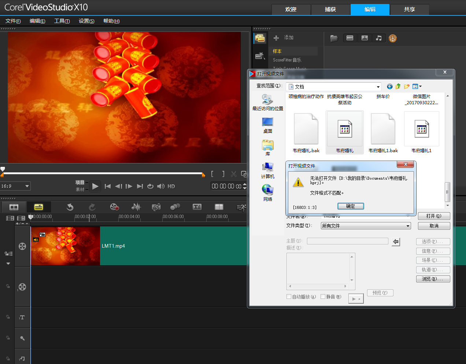Tick the 静音 checkbox
The width and height of the screenshot is (466, 364).
pos(323,297)
